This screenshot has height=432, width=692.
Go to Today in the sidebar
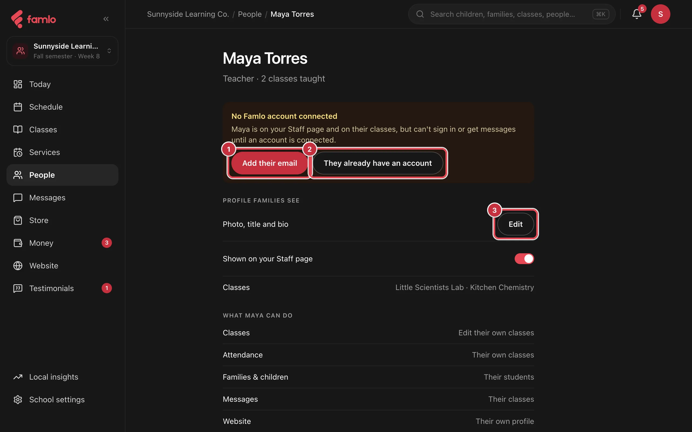coord(62,84)
